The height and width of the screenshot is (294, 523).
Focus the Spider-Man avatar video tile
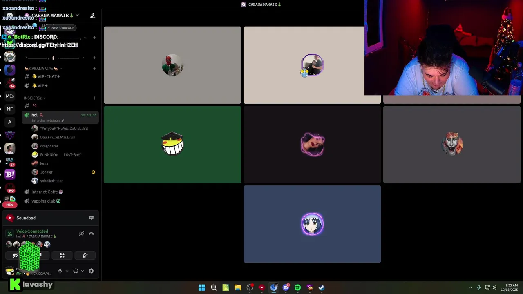tap(172, 65)
